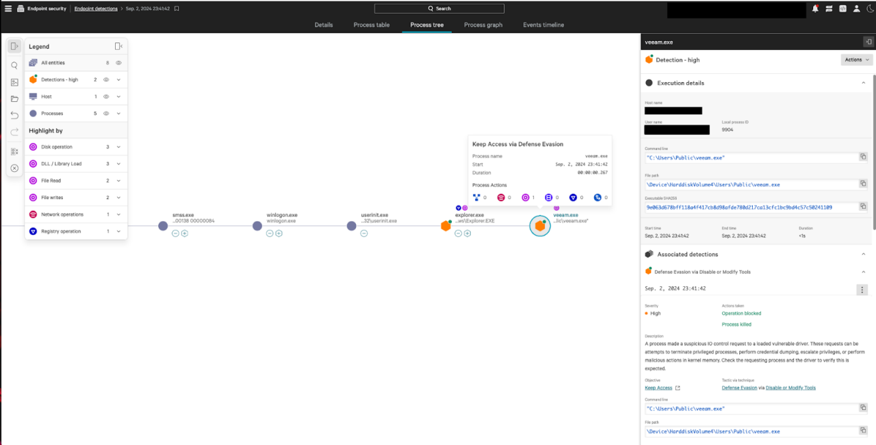Screen dimensions: 876x445
Task: Select the explorer.exe detection node
Action: pyautogui.click(x=446, y=226)
